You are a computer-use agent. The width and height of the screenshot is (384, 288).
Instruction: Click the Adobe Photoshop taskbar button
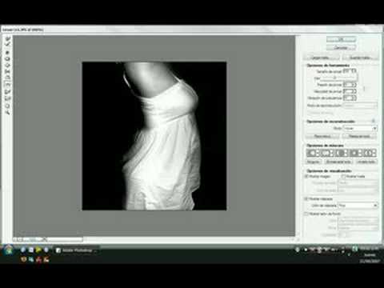pyautogui.click(x=77, y=250)
